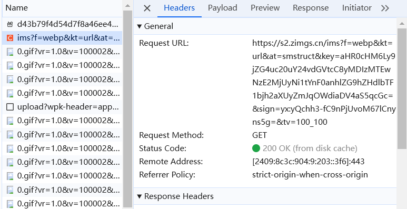Click orange icon of ims?f=webp row

10,38
